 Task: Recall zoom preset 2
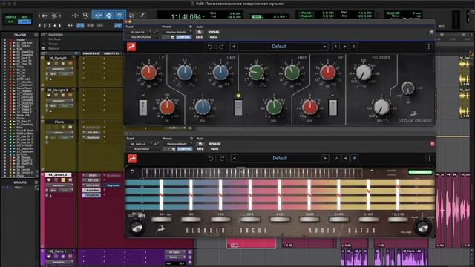45,26
